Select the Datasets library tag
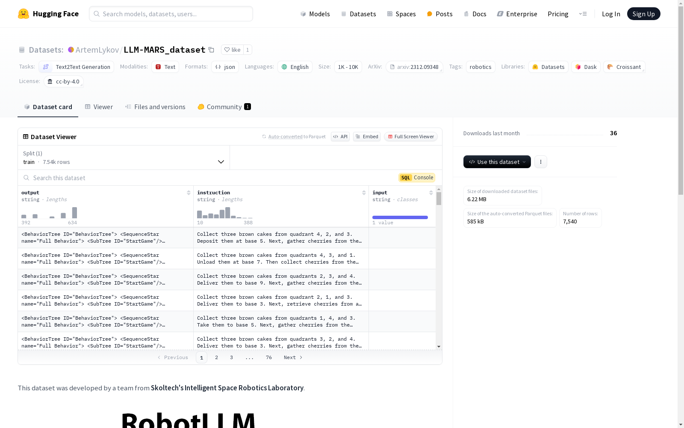This screenshot has width=684, height=428. (x=548, y=67)
